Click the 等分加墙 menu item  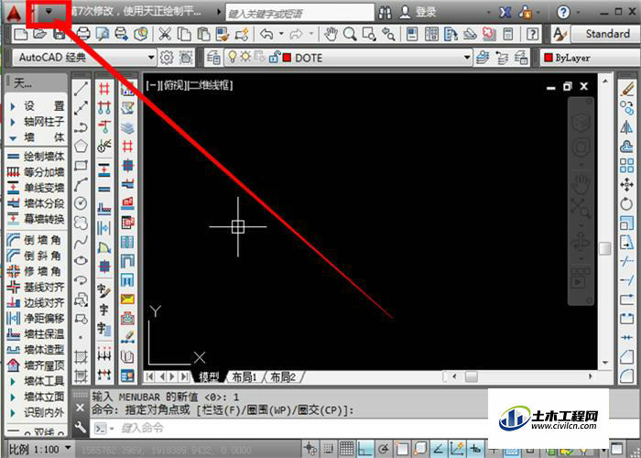point(37,172)
